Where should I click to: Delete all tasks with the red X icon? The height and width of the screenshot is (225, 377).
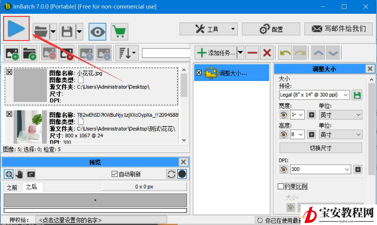point(267,53)
